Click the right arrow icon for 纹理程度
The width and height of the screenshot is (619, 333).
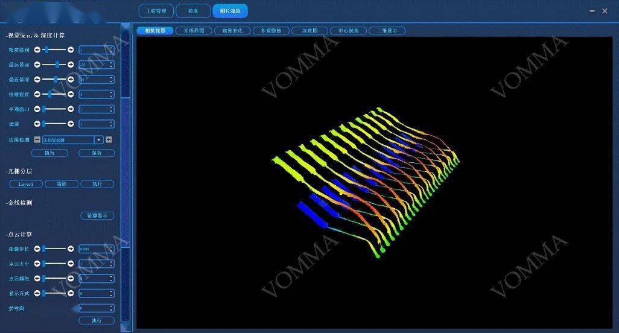71,94
